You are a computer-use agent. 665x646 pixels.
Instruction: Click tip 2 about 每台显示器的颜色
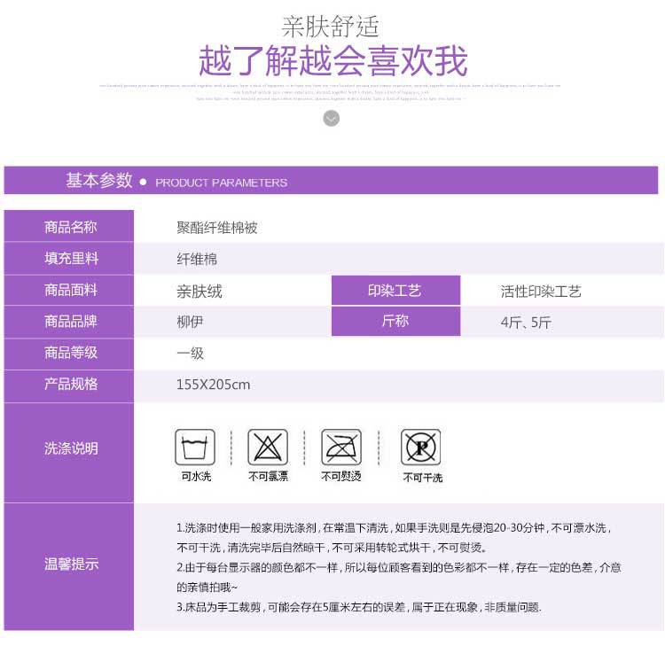click(399, 577)
